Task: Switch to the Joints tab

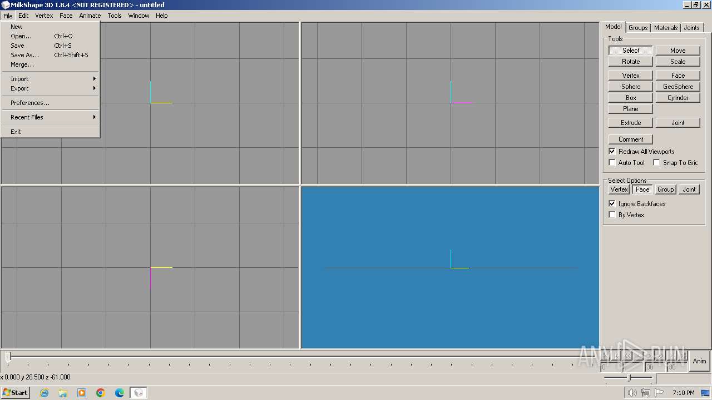Action: pos(692,28)
